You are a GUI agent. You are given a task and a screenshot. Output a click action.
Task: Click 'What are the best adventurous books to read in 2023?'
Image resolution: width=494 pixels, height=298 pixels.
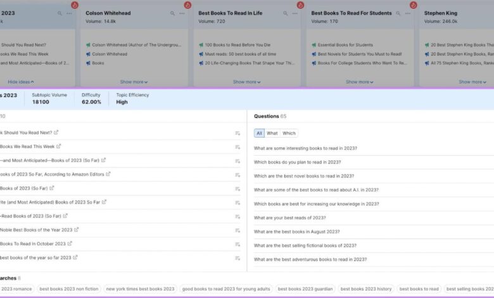pos(310,259)
